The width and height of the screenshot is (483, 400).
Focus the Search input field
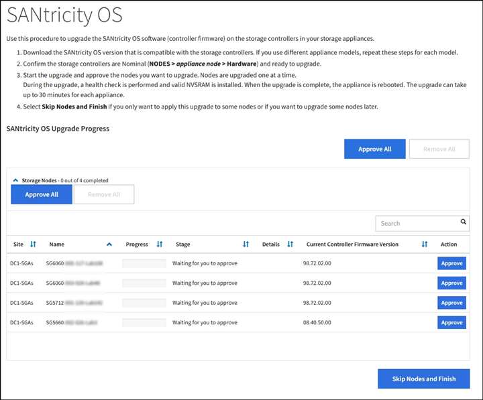(x=416, y=223)
